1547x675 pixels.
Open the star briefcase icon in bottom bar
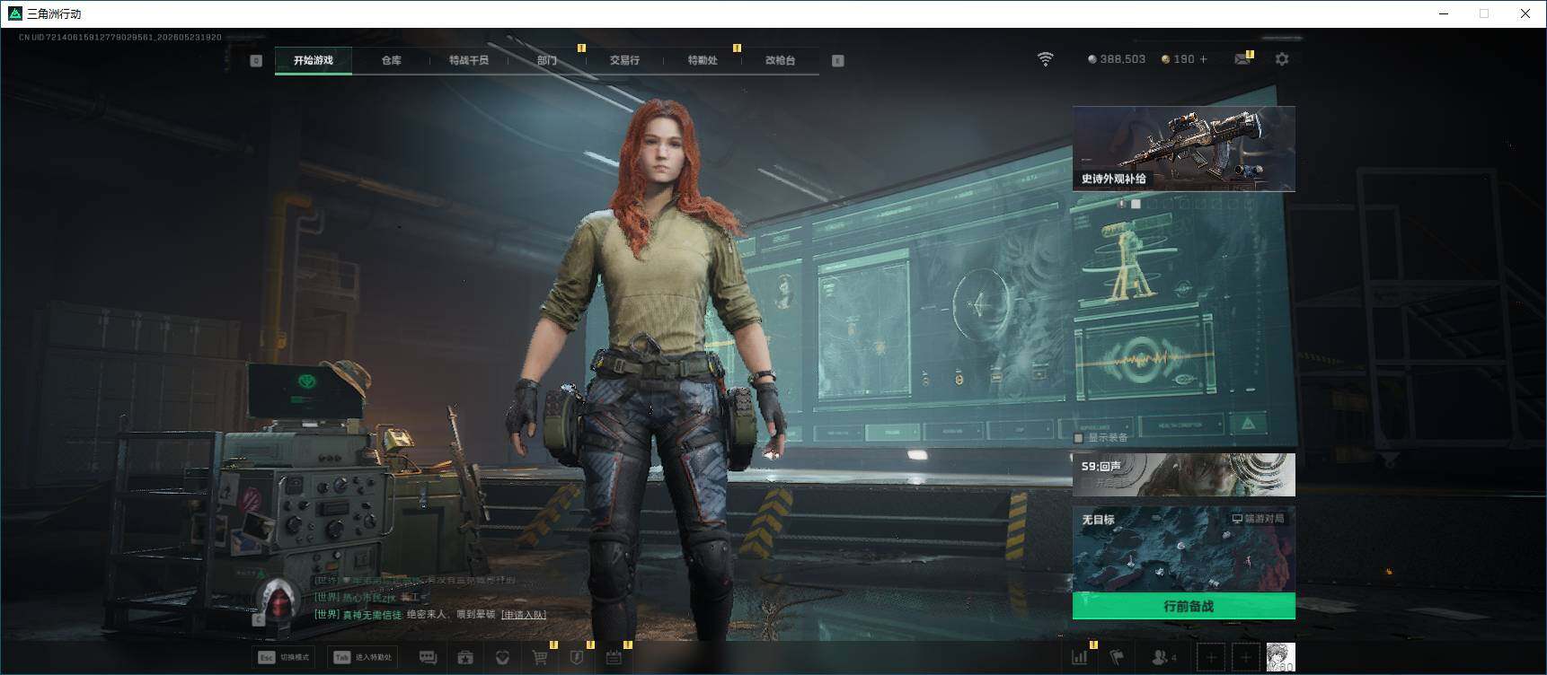click(465, 658)
